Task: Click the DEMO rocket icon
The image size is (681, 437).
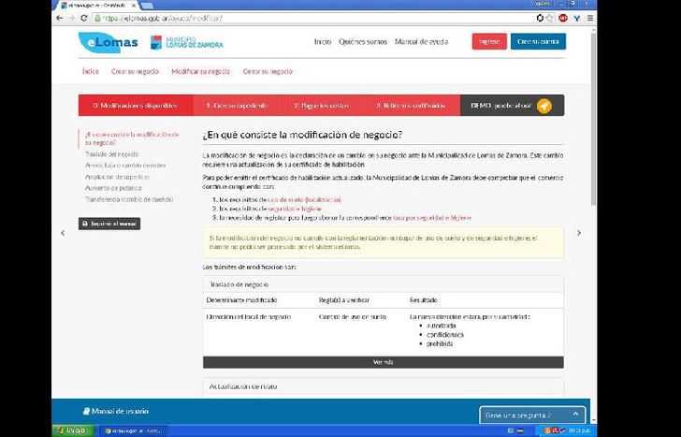Action: click(543, 106)
